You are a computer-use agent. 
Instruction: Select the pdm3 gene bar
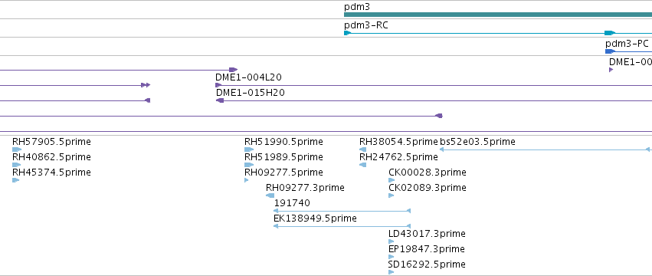[498, 15]
